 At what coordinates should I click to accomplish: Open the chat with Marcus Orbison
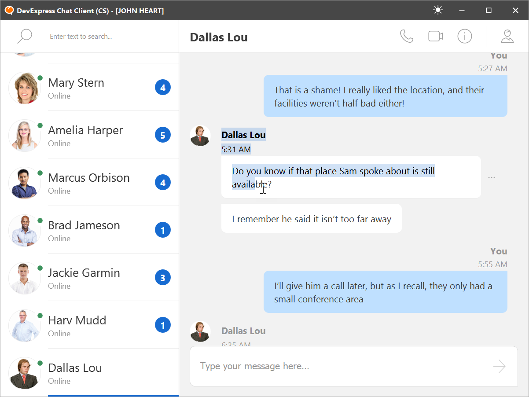pyautogui.click(x=88, y=182)
